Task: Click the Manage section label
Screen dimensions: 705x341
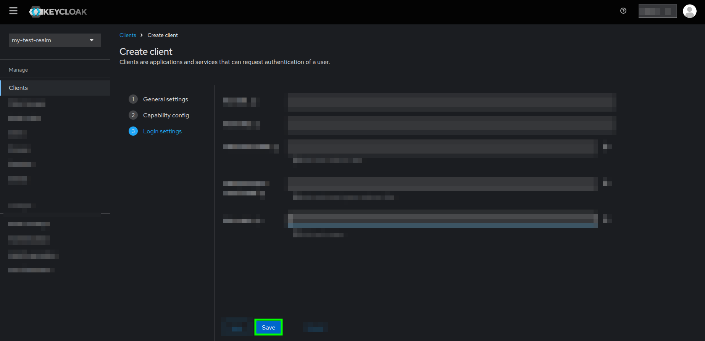Action: [18, 70]
